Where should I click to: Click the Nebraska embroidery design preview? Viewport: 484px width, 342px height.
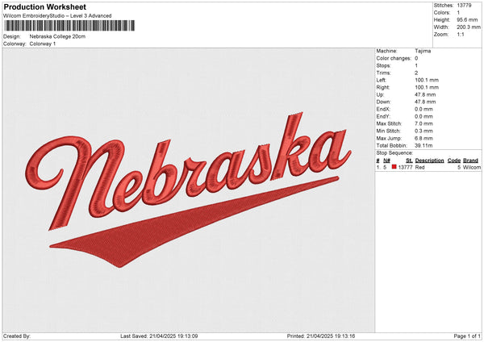tap(188, 190)
